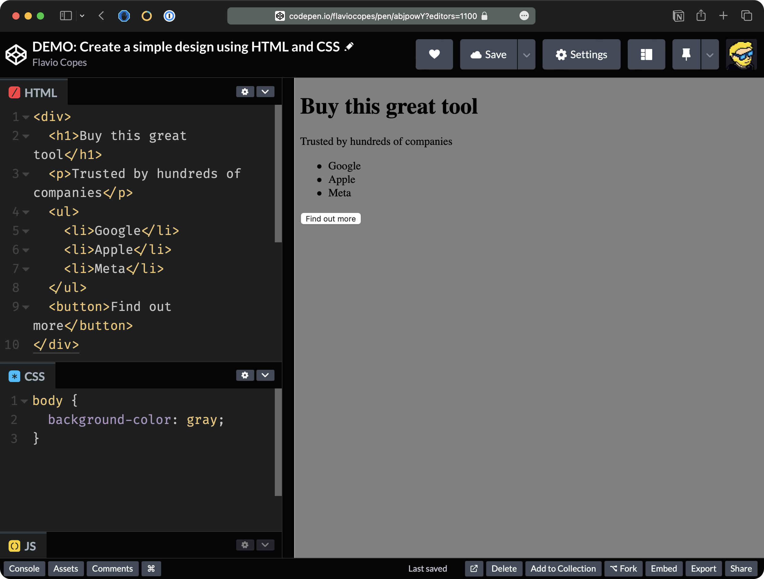Fold the div tag on line 1

[x=25, y=117]
